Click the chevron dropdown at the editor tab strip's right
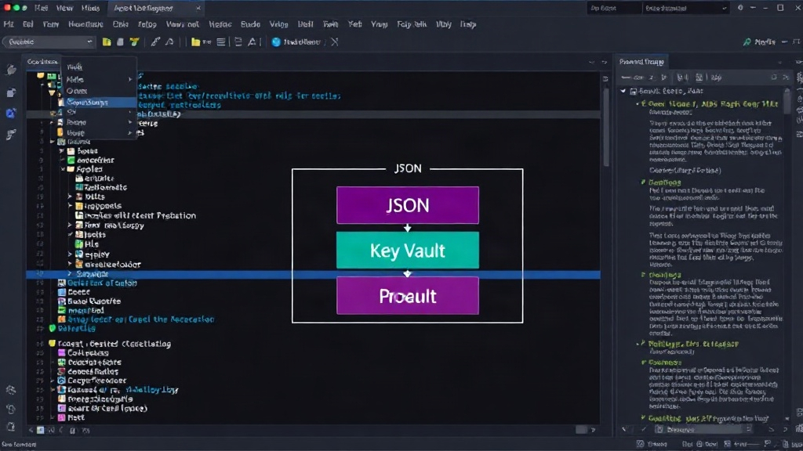803x451 pixels. pos(591,62)
